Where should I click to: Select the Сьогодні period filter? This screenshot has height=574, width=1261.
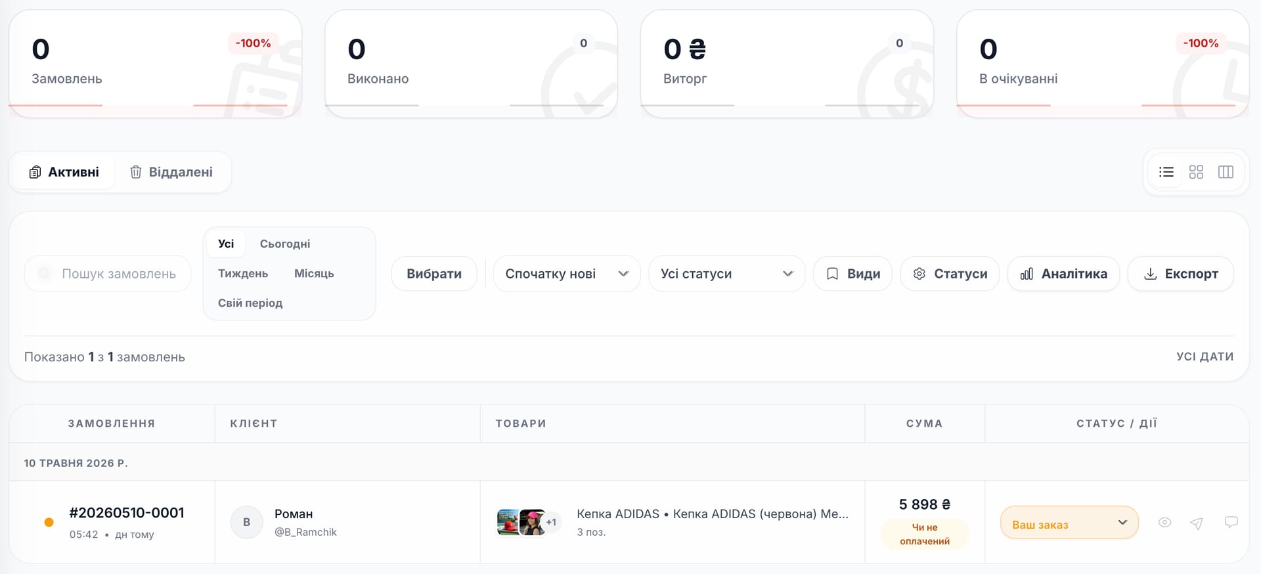click(285, 244)
